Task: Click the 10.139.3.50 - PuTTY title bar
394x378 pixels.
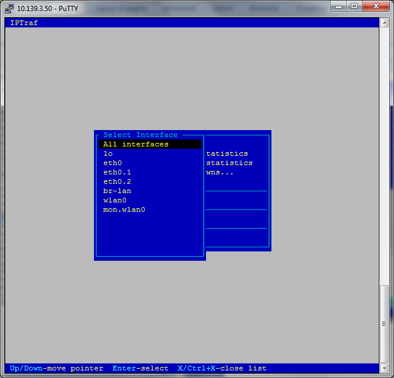Action: point(175,6)
